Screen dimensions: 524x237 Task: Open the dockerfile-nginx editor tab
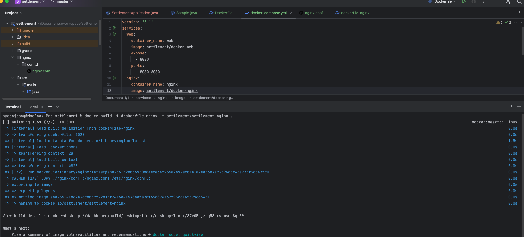coord(352,13)
